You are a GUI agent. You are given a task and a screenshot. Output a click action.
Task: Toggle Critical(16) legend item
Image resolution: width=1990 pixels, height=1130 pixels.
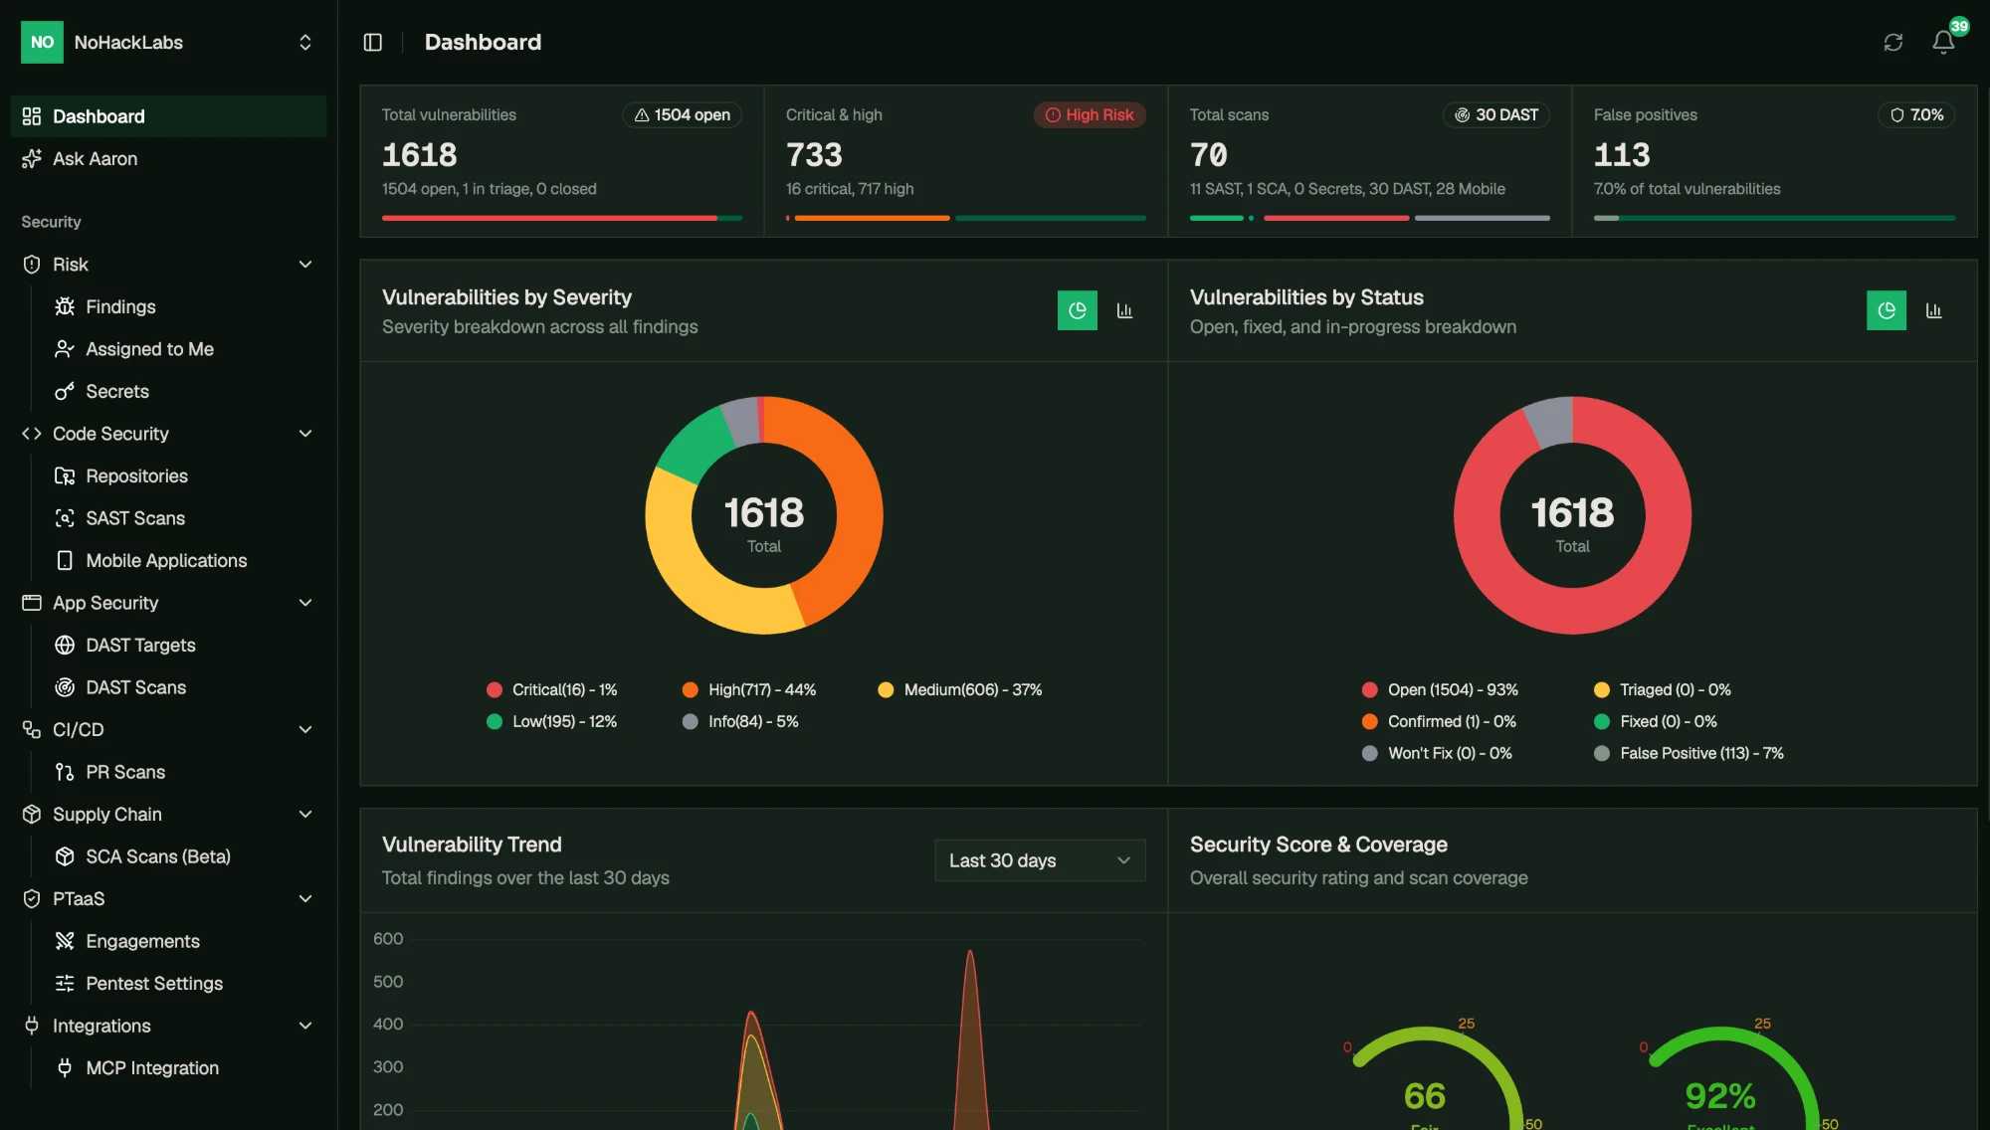point(552,689)
